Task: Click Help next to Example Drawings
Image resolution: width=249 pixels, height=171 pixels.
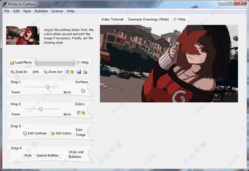Action: pyautogui.click(x=179, y=19)
